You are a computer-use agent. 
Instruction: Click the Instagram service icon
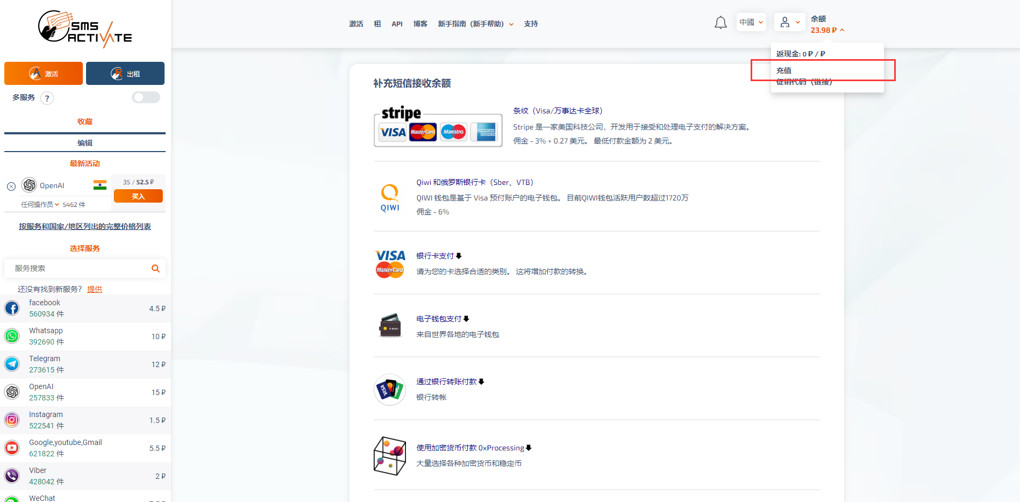click(12, 420)
